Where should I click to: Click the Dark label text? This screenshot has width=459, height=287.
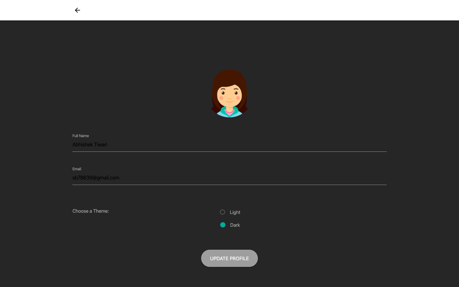235,225
